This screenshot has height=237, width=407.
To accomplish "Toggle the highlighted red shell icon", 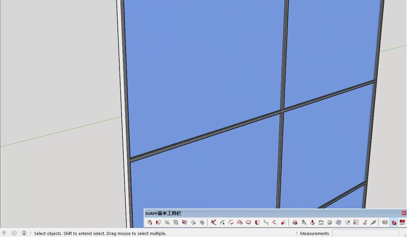I will click(x=394, y=222).
